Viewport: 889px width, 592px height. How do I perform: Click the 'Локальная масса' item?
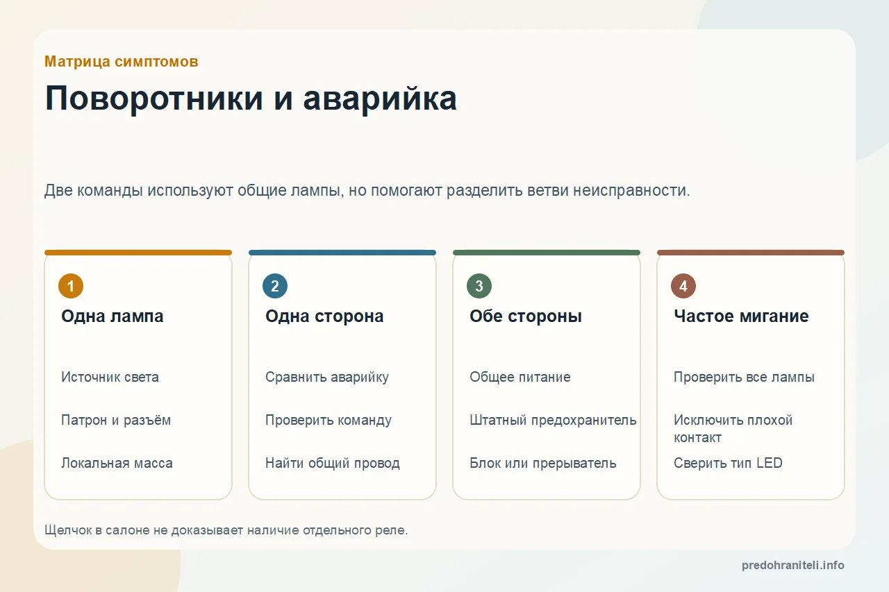117,464
